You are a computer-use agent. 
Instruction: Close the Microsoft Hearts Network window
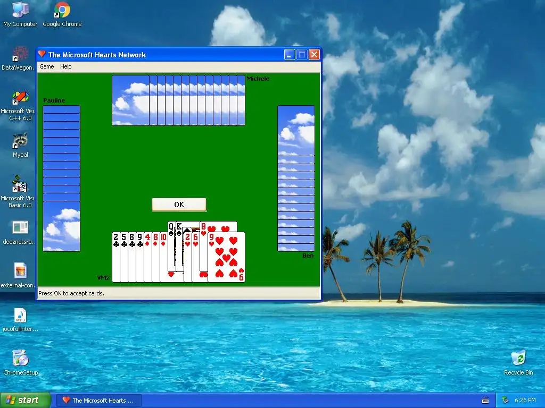pos(314,55)
